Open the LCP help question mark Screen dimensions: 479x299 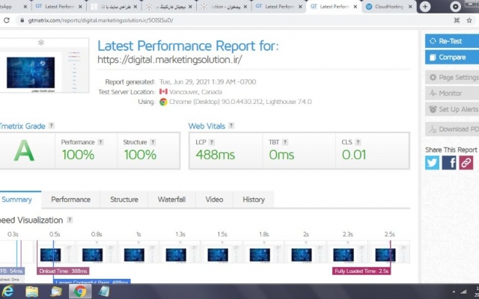pyautogui.click(x=211, y=142)
